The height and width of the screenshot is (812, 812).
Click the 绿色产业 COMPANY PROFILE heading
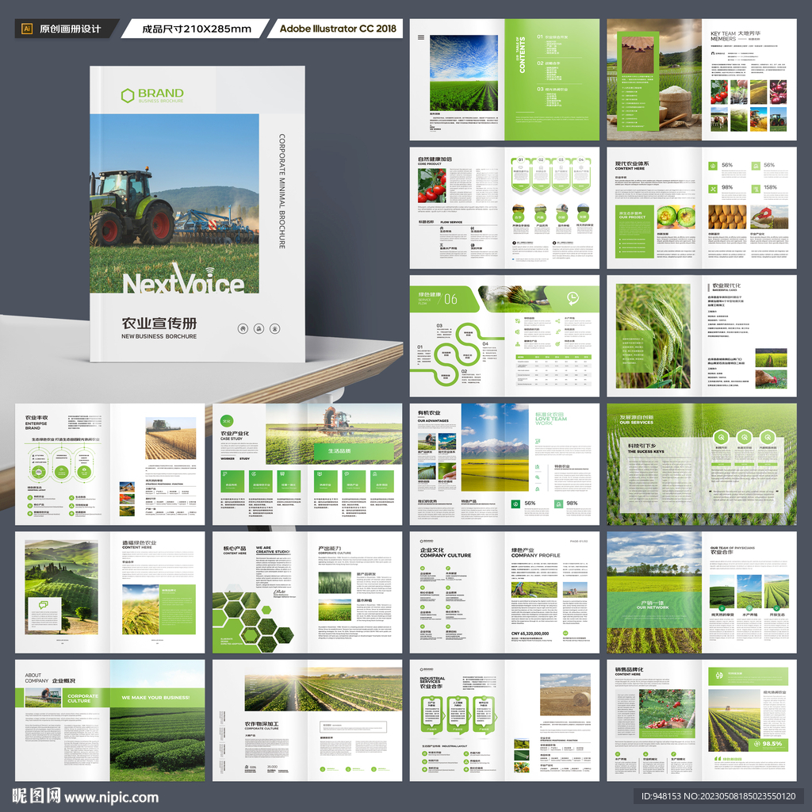[535, 553]
